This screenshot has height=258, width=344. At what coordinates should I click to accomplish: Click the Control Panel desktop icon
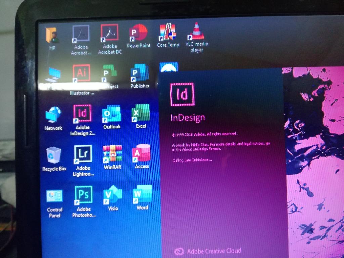click(x=54, y=197)
